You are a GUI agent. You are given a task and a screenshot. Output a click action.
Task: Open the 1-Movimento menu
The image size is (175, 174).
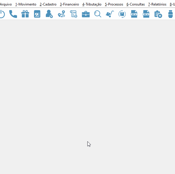pos(26,4)
